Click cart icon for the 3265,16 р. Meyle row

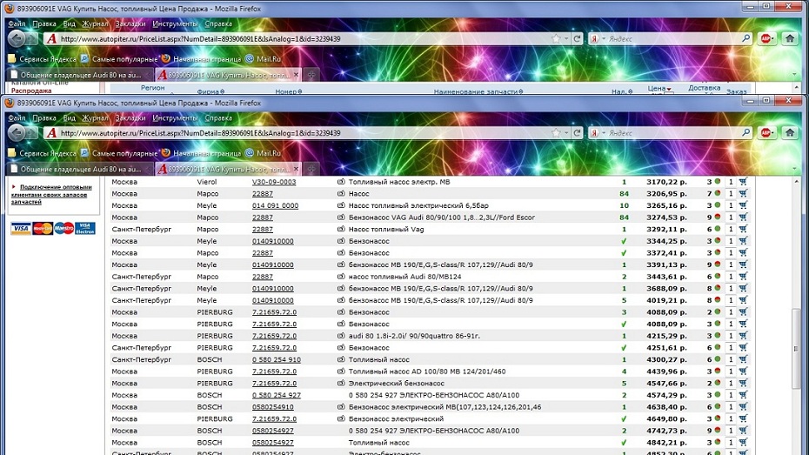coord(743,205)
